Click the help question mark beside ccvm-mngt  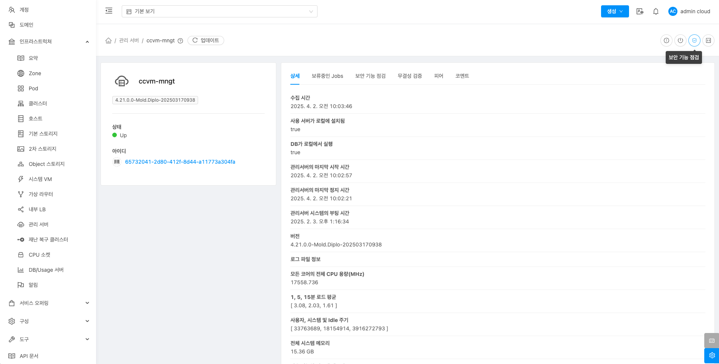180,41
